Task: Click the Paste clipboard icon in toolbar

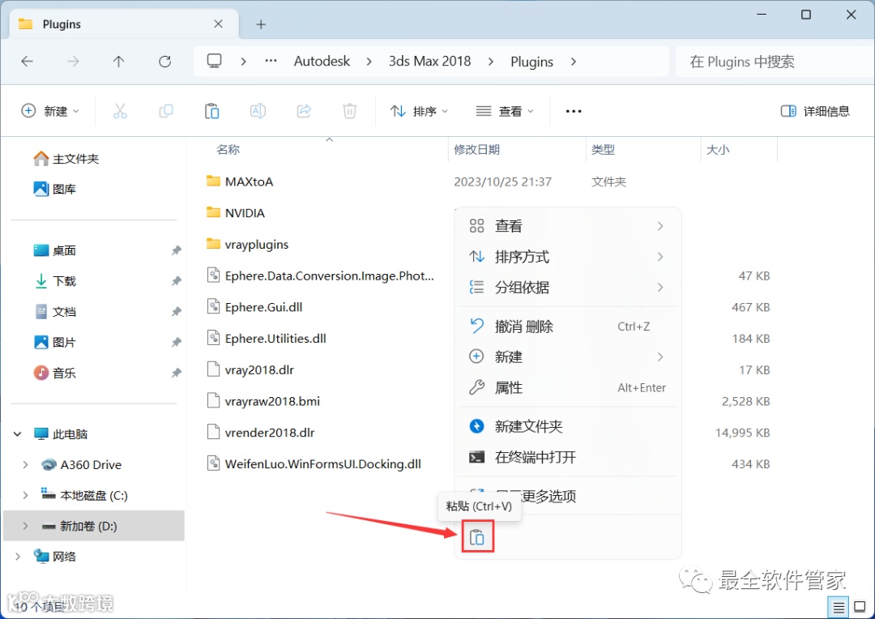Action: pyautogui.click(x=211, y=111)
